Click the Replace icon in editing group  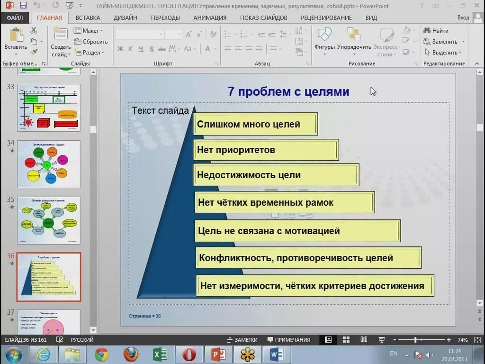click(427, 41)
